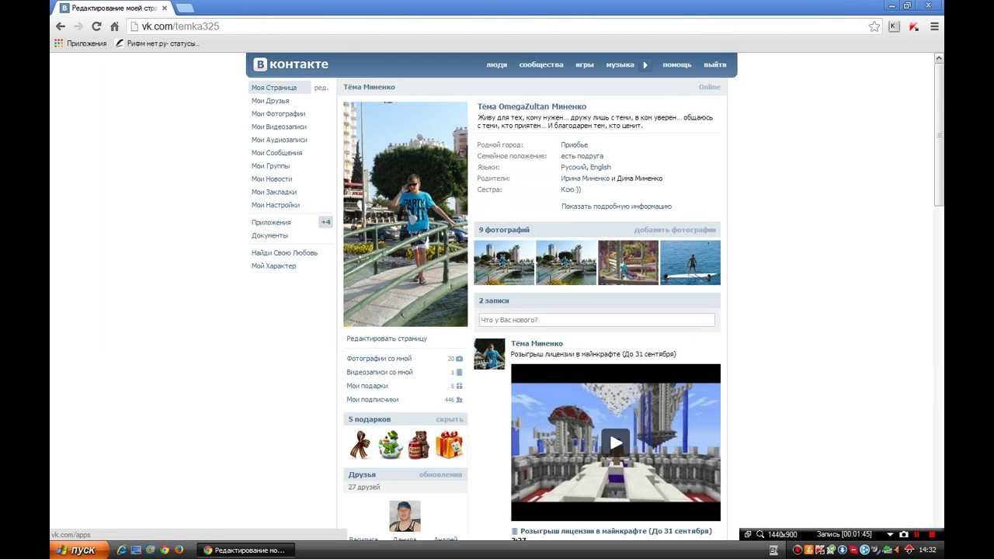
Task: Open the музыка header menu
Action: [620, 65]
